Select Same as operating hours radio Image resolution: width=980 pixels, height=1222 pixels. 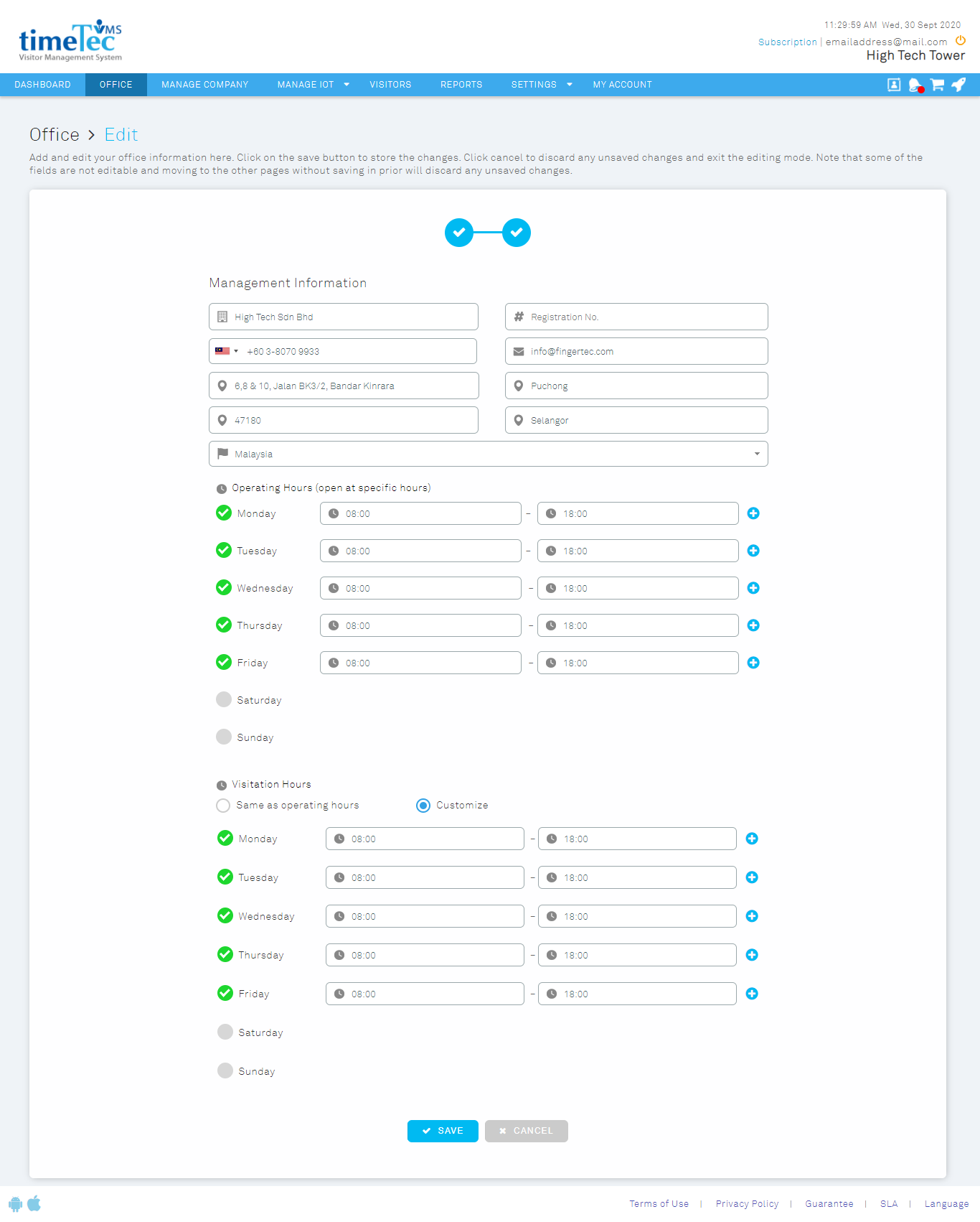pos(223,806)
